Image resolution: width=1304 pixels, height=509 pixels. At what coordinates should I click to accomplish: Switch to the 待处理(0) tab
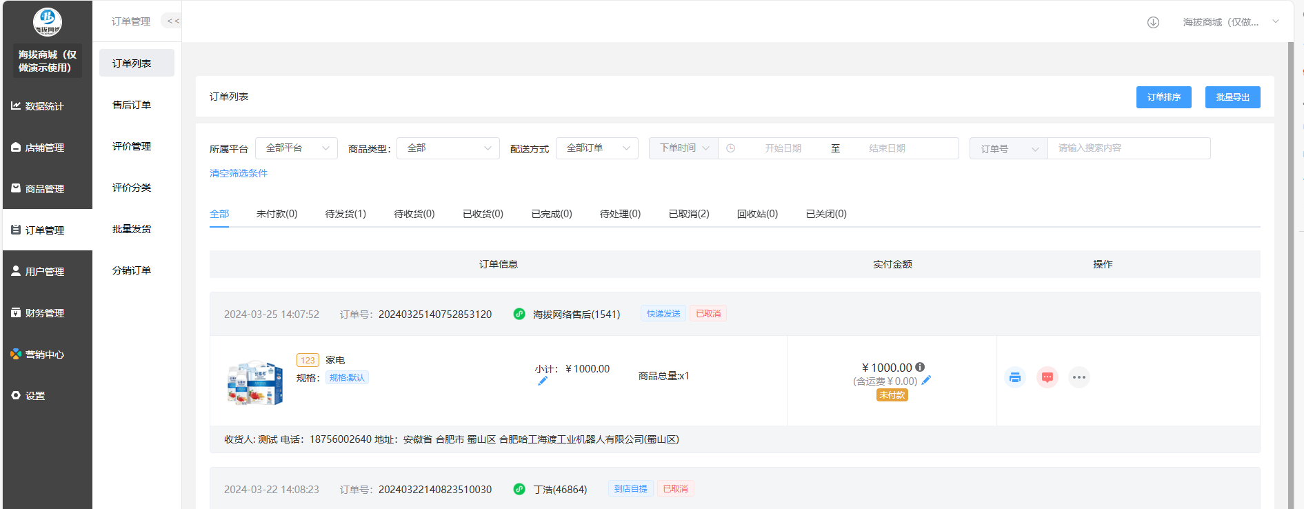(620, 214)
